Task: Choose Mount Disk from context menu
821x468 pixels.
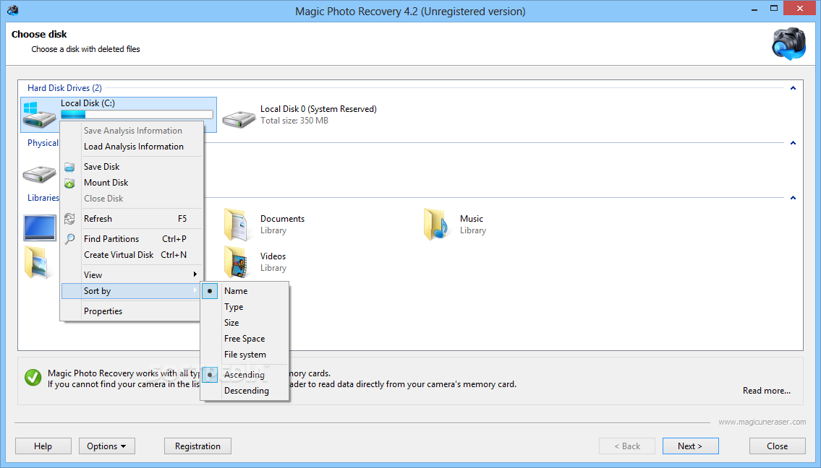Action: click(x=132, y=183)
